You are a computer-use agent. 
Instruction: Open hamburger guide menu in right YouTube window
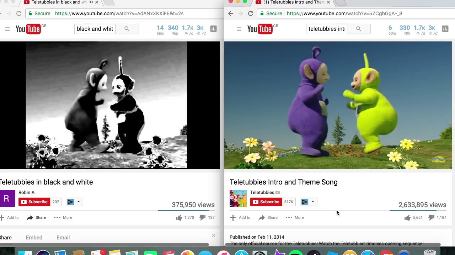(239, 29)
